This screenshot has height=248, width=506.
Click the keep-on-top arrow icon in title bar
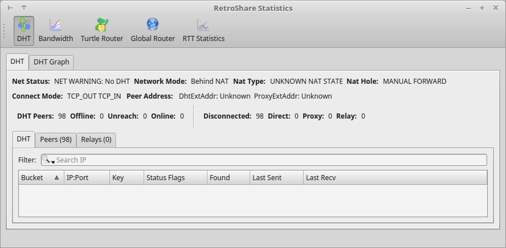pyautogui.click(x=24, y=8)
